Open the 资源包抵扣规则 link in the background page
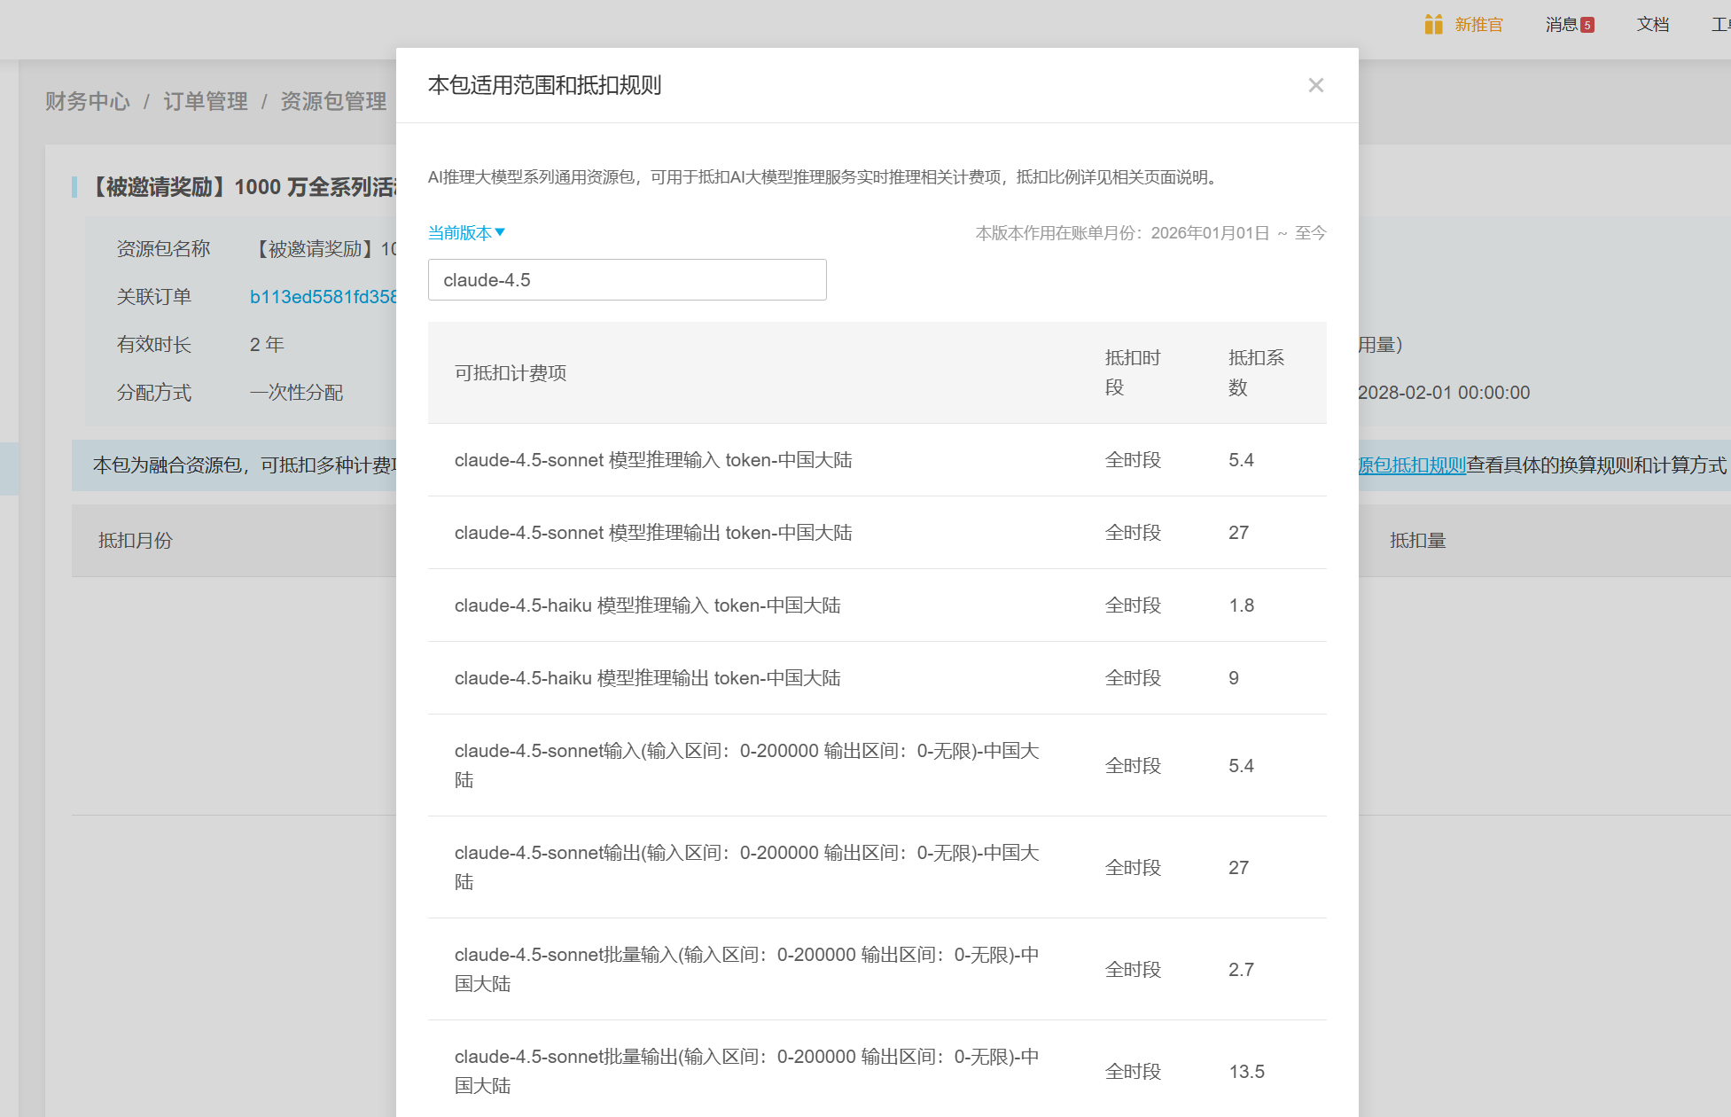 pyautogui.click(x=1412, y=465)
